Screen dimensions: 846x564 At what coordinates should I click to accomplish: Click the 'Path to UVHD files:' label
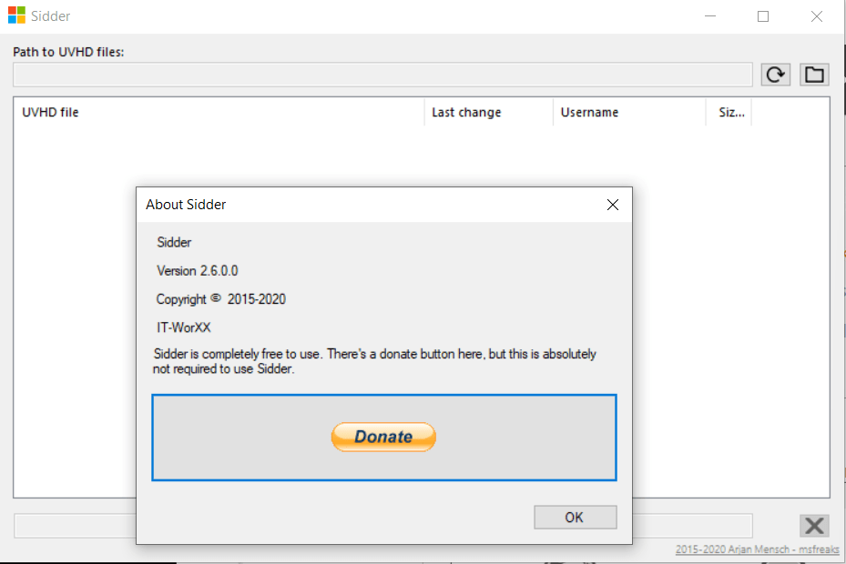(x=68, y=52)
